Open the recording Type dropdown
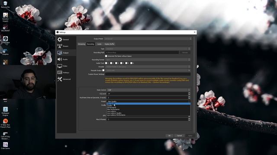Image resolution: width=277 pixels, height=155 pixels. coord(148,49)
